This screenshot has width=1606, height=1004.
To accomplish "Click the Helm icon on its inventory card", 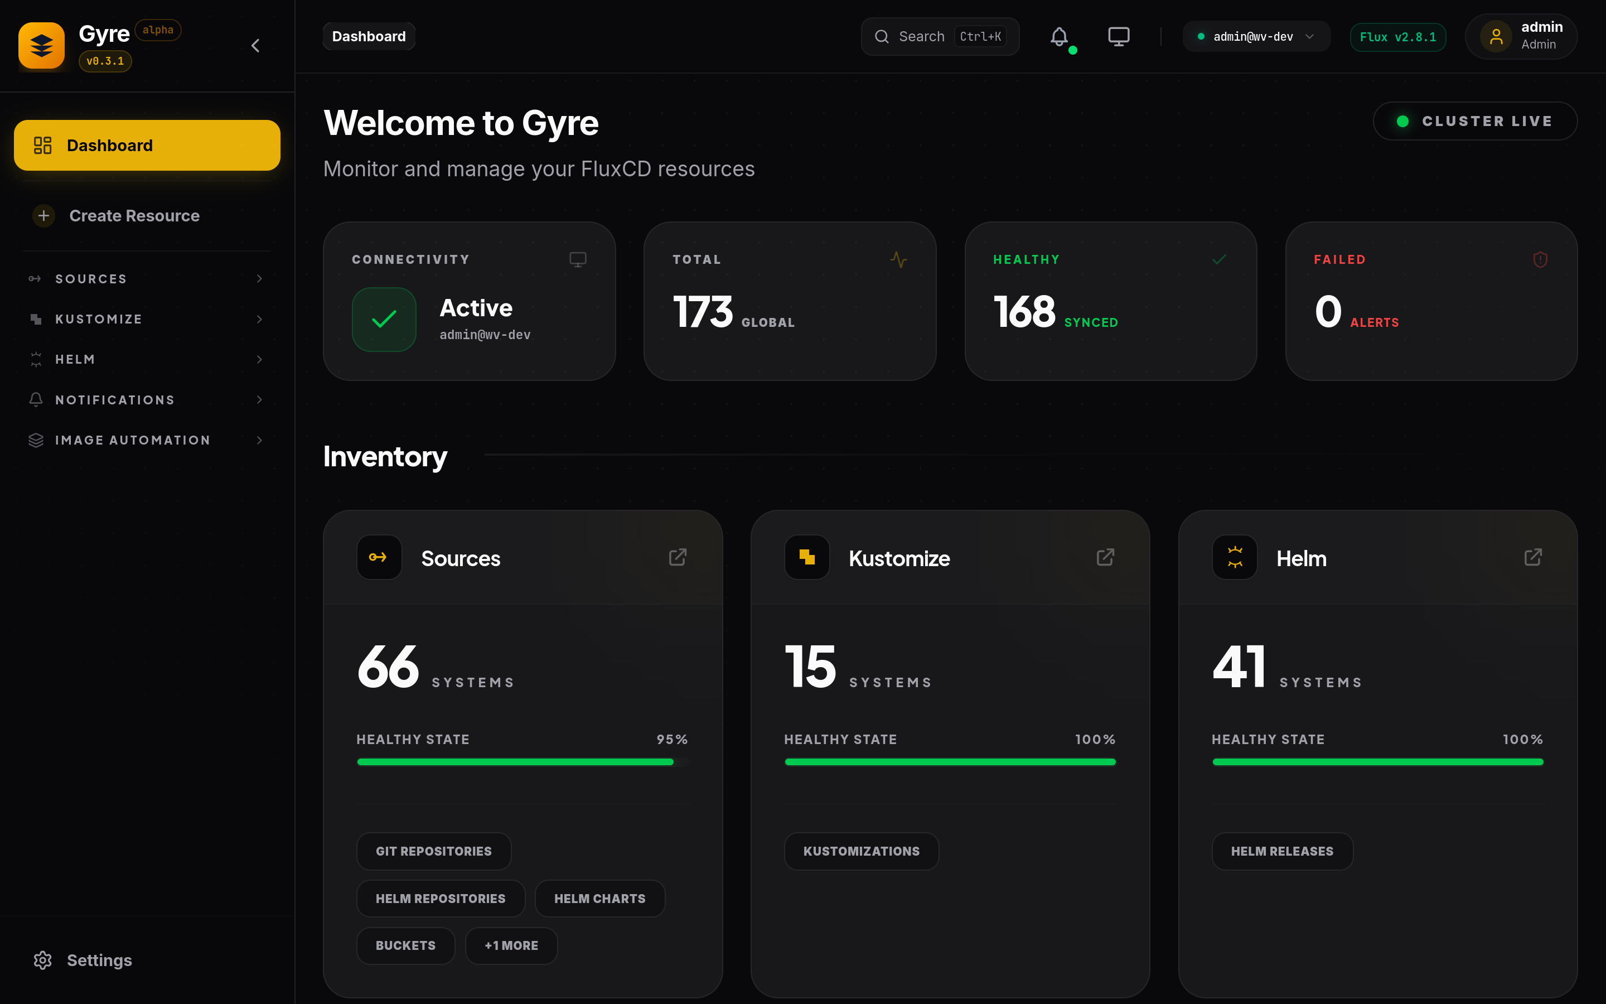I will pyautogui.click(x=1235, y=557).
